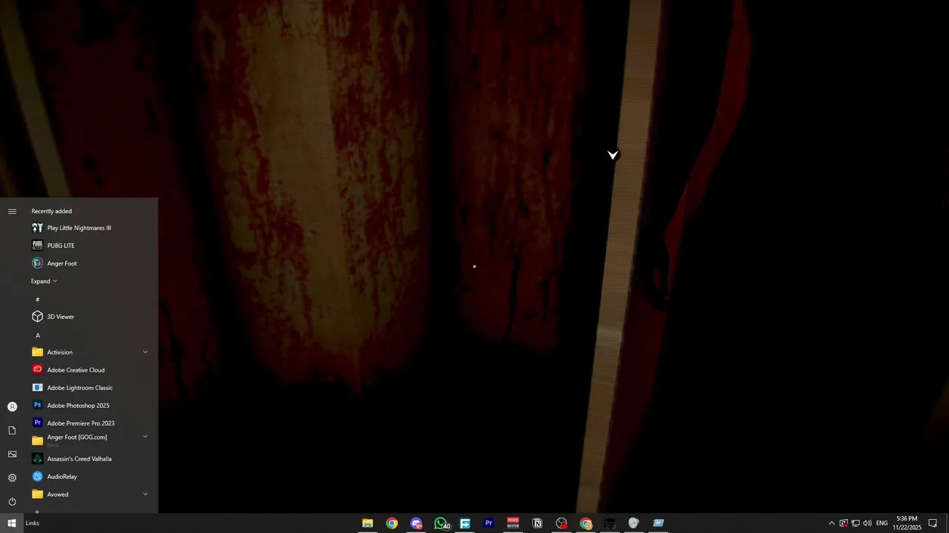Open Voicemeeter from the taskbar

tap(513, 523)
